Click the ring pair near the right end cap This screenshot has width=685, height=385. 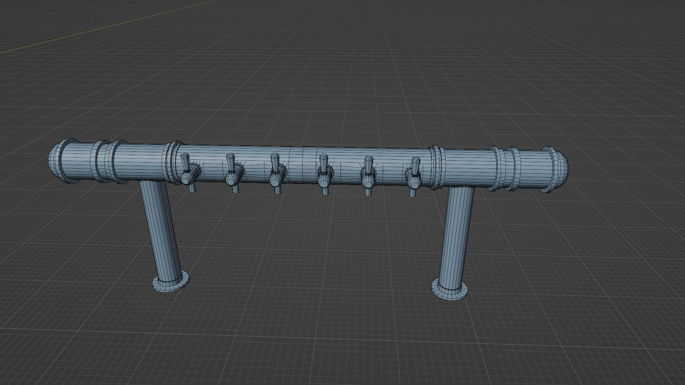point(504,169)
